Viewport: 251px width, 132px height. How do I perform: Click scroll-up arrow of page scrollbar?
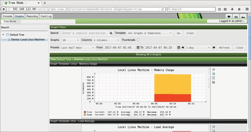[249, 14]
